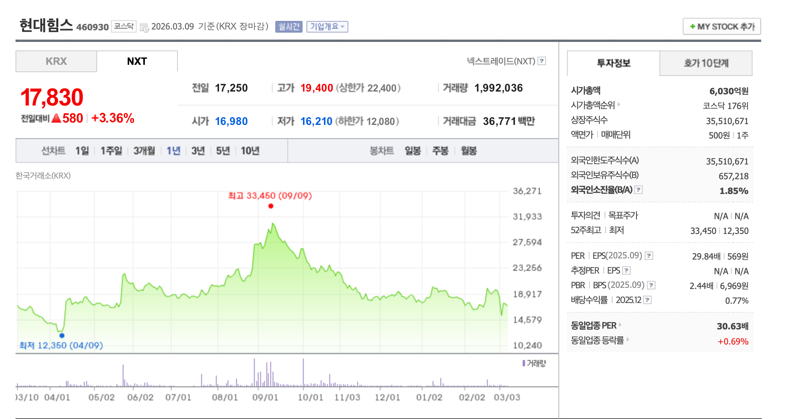Open the 호가10단계 tab
The image size is (786, 419).
[706, 63]
